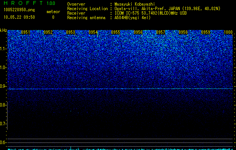
Task: Click the antenna value A504HB(yagi 4el)
Action: coord(132,18)
